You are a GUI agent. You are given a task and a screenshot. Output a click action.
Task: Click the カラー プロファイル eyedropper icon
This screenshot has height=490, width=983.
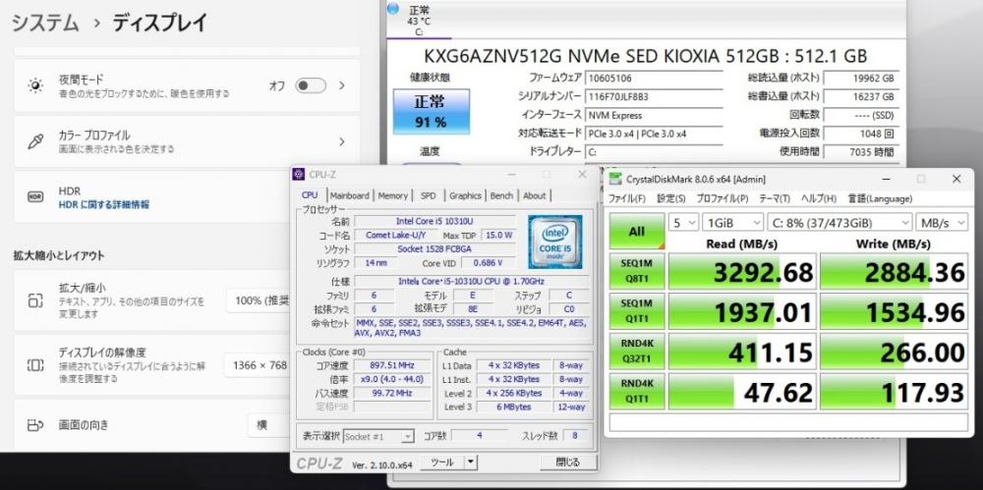point(35,141)
